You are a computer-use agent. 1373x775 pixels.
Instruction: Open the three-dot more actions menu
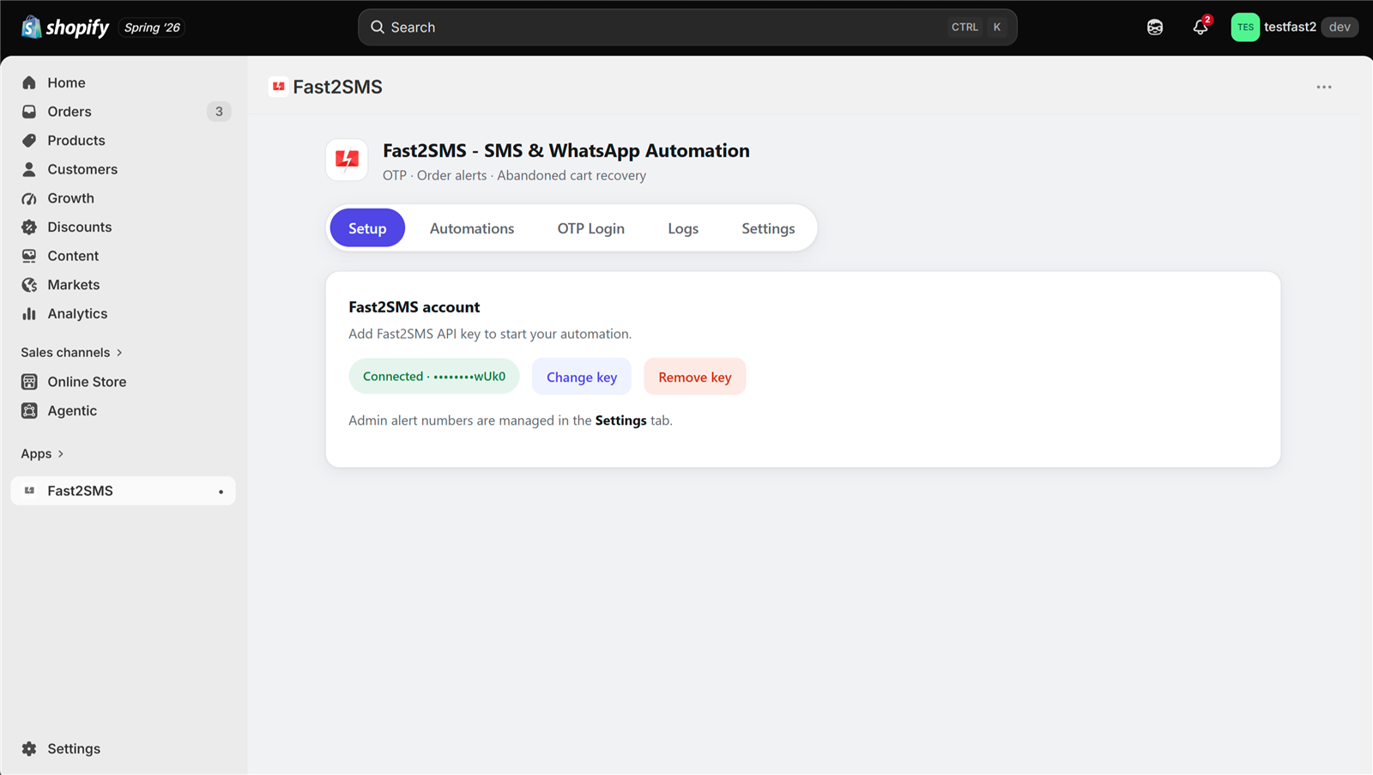[x=1324, y=87]
